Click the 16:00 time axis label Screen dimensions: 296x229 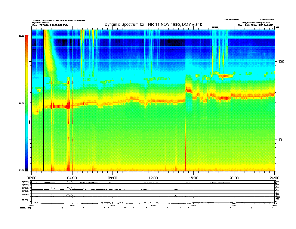194,178
